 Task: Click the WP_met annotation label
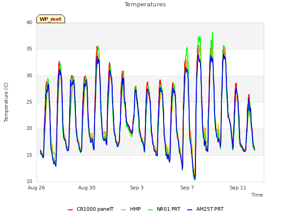coord(50,19)
